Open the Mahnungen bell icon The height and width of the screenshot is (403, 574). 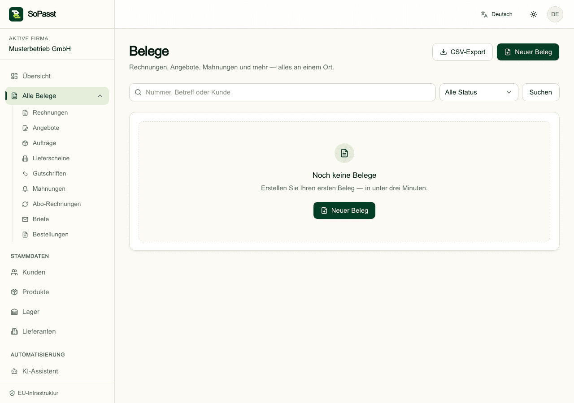tap(25, 189)
